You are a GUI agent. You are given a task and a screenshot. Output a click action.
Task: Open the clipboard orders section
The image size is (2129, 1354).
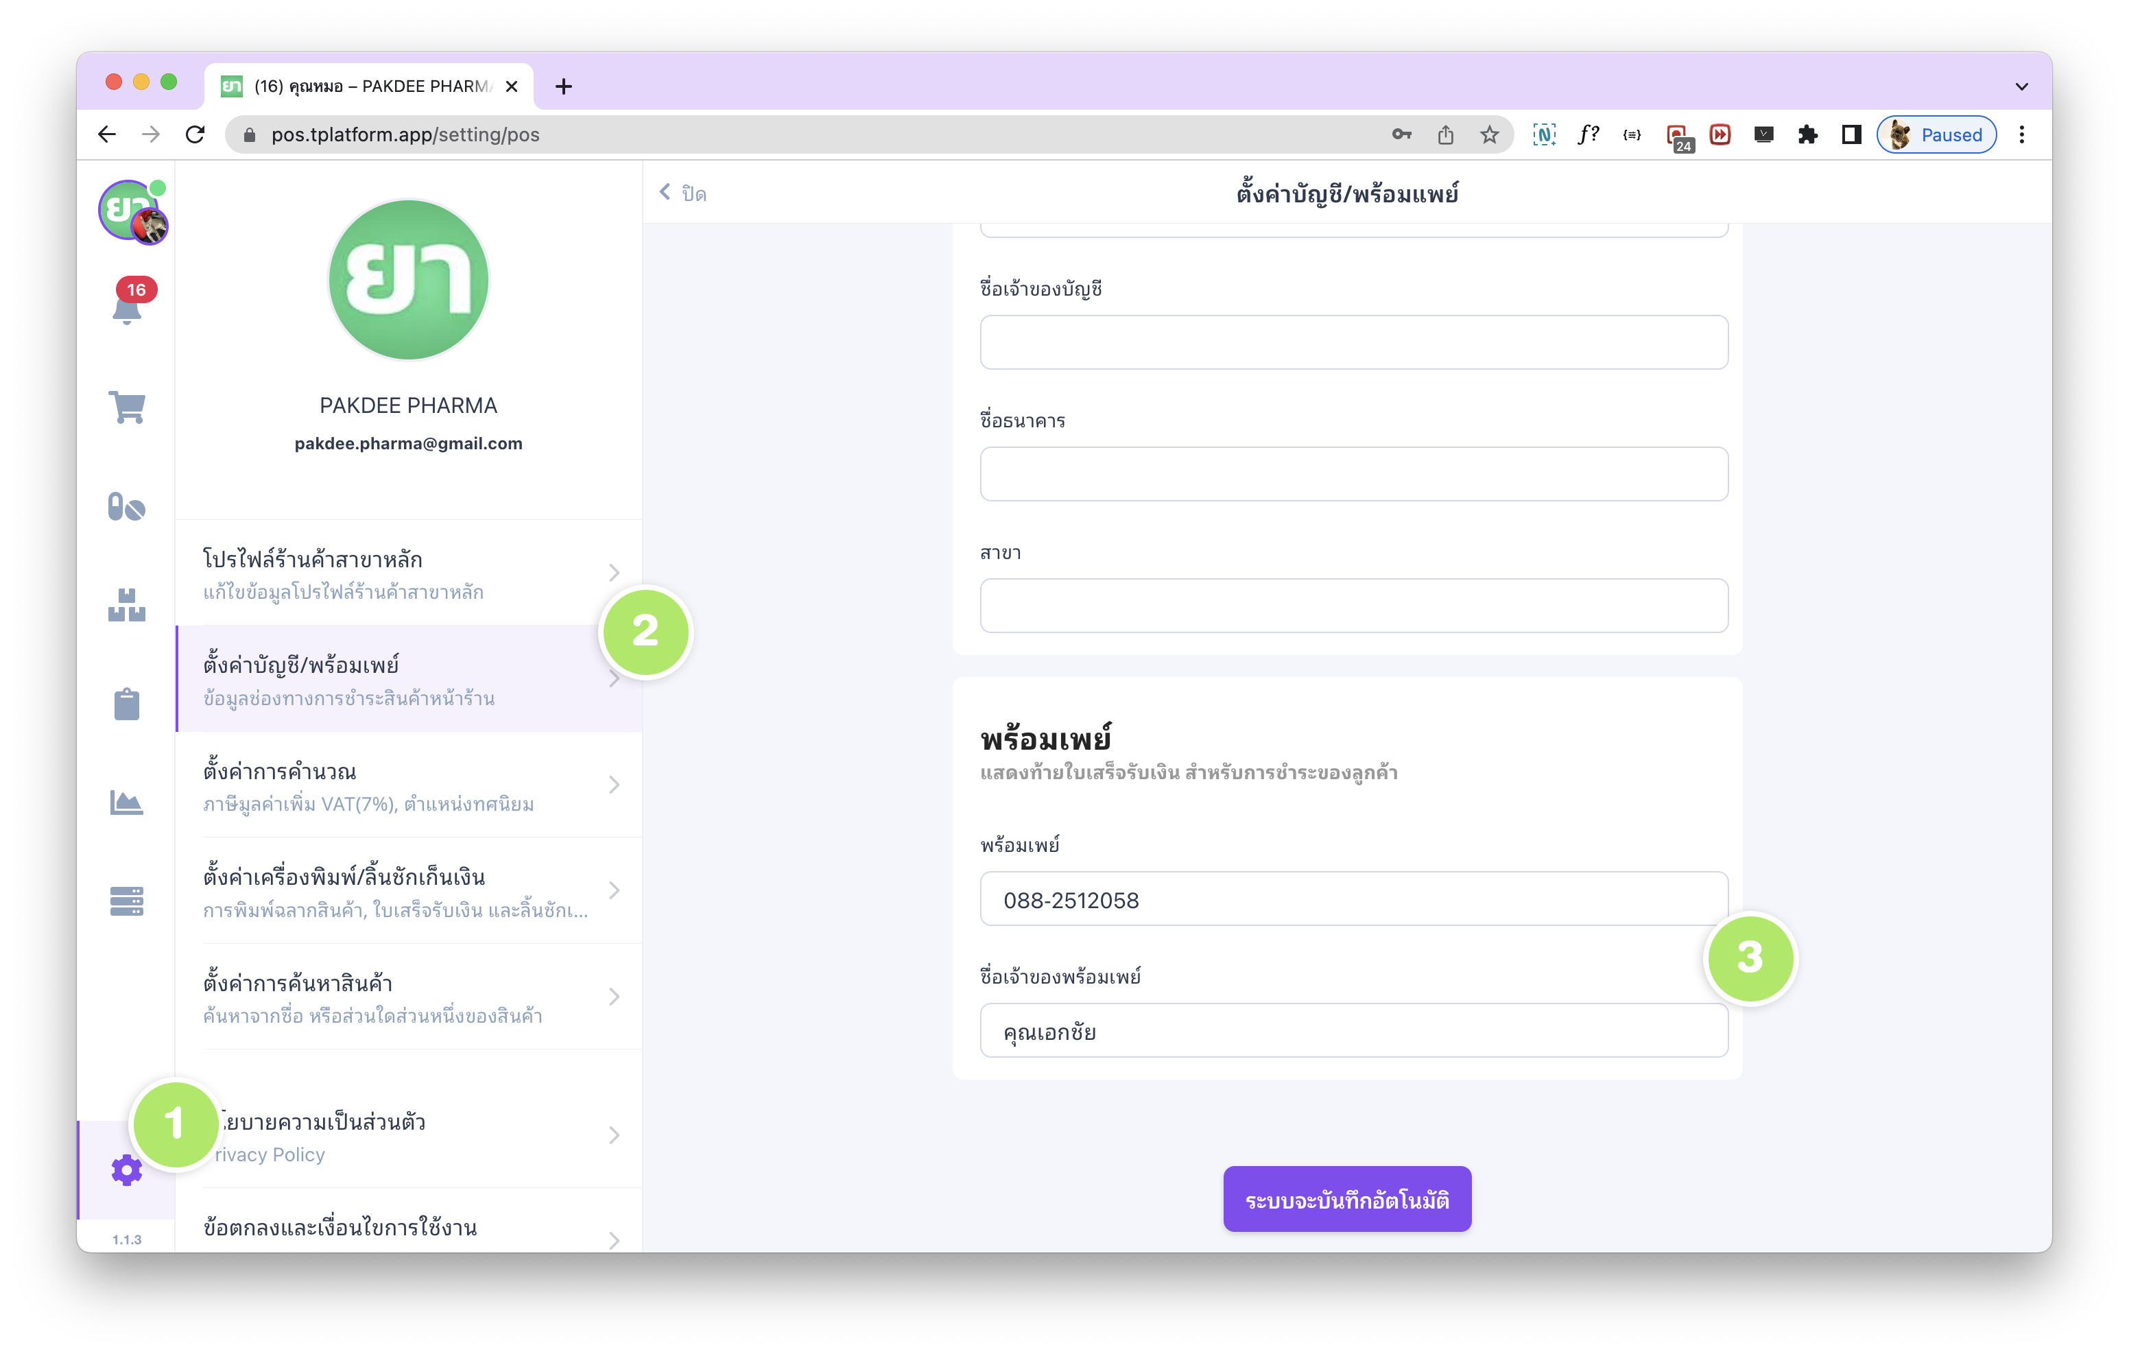[x=126, y=704]
